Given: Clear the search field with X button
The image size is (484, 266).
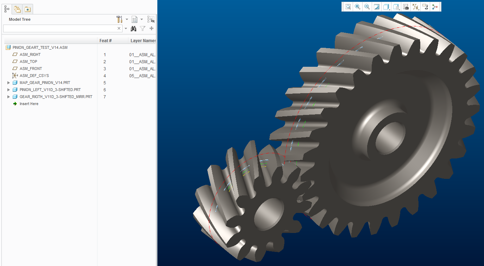Looking at the screenshot, I should [119, 28].
